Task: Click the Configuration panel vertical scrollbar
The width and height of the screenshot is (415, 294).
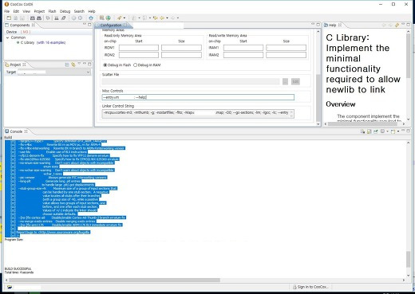Action: tap(318, 98)
